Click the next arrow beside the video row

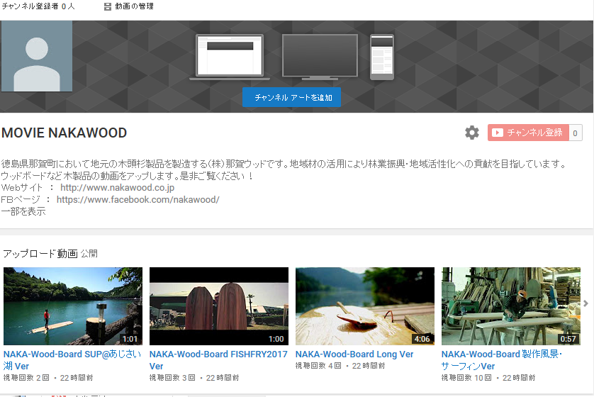585,303
